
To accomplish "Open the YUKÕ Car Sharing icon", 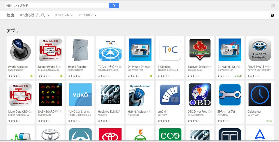I will click(x=80, y=95).
